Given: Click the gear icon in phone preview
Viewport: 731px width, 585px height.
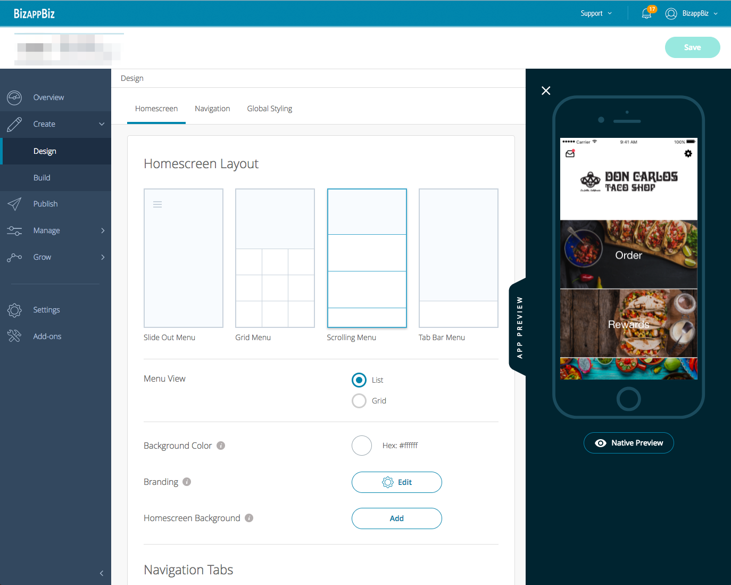Looking at the screenshot, I should [688, 154].
